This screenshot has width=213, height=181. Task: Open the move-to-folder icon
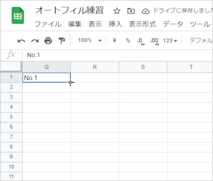pos(130,11)
